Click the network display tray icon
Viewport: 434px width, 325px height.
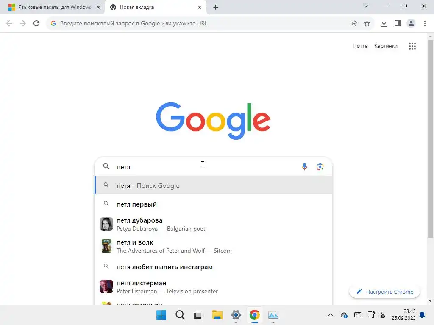click(371, 315)
